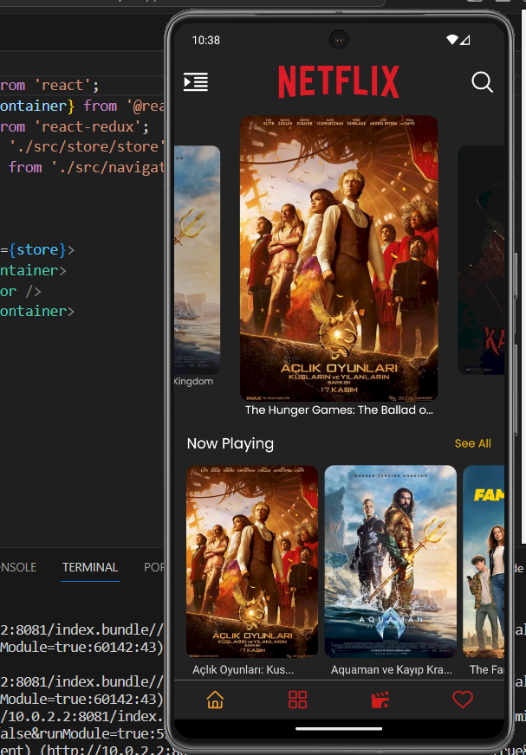Tap the search magnifier icon
The image size is (526, 755).
click(482, 82)
